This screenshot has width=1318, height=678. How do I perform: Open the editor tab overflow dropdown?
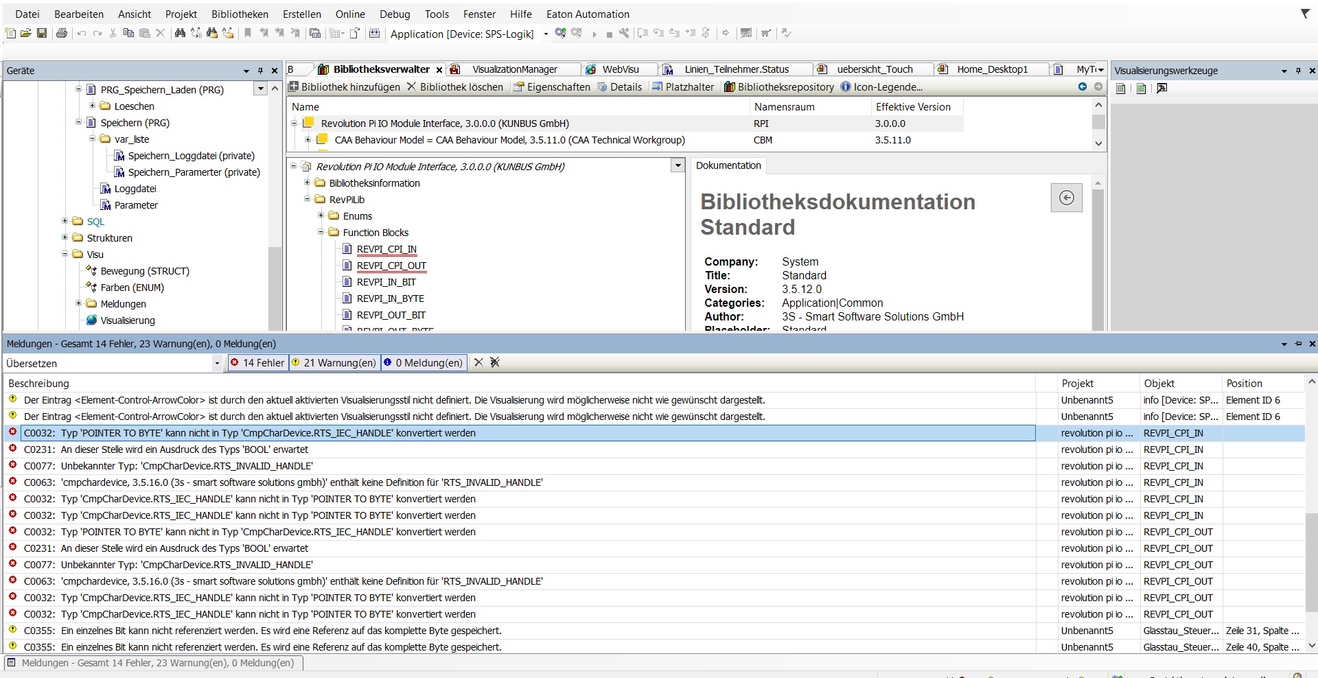pos(1100,70)
